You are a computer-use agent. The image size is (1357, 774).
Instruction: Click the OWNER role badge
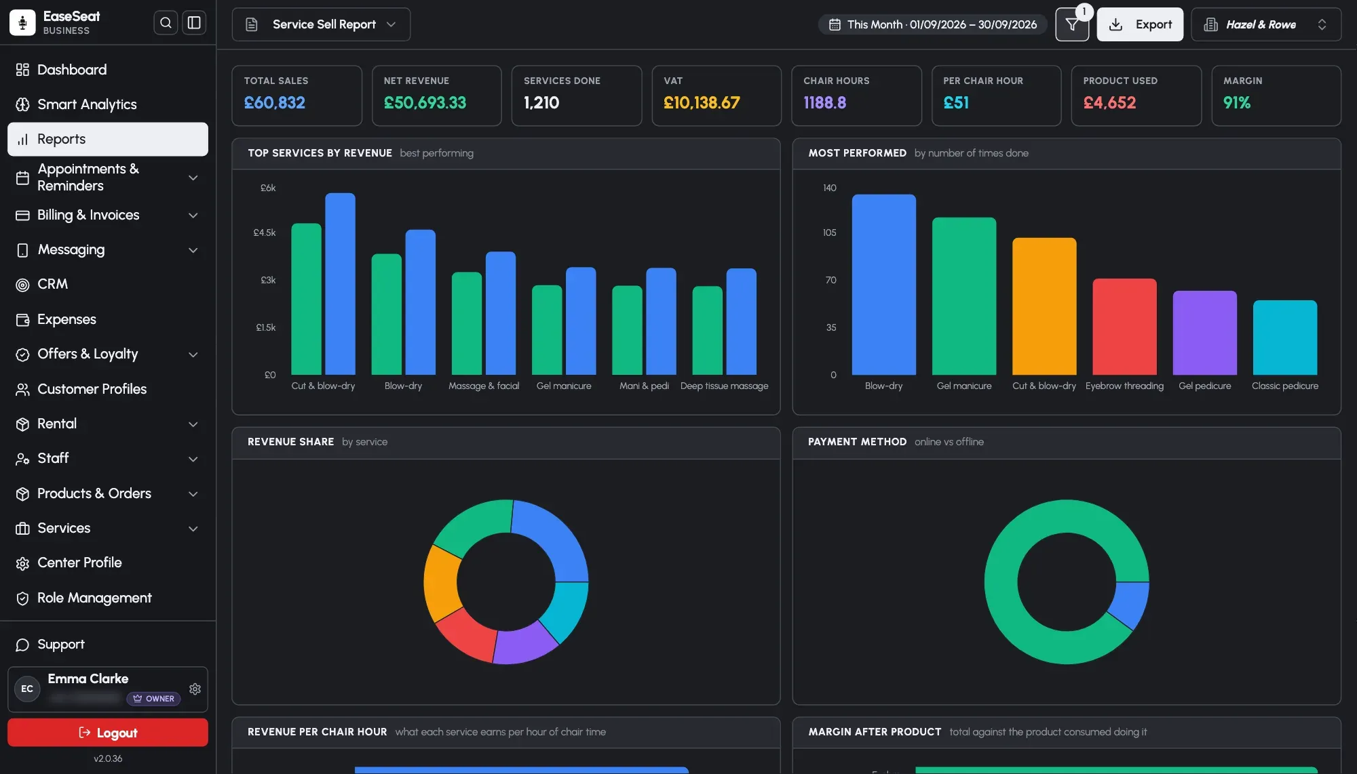coord(153,699)
